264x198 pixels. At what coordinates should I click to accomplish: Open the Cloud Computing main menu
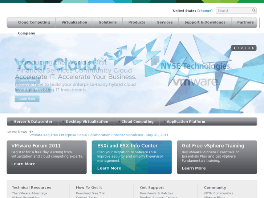tap(34, 23)
